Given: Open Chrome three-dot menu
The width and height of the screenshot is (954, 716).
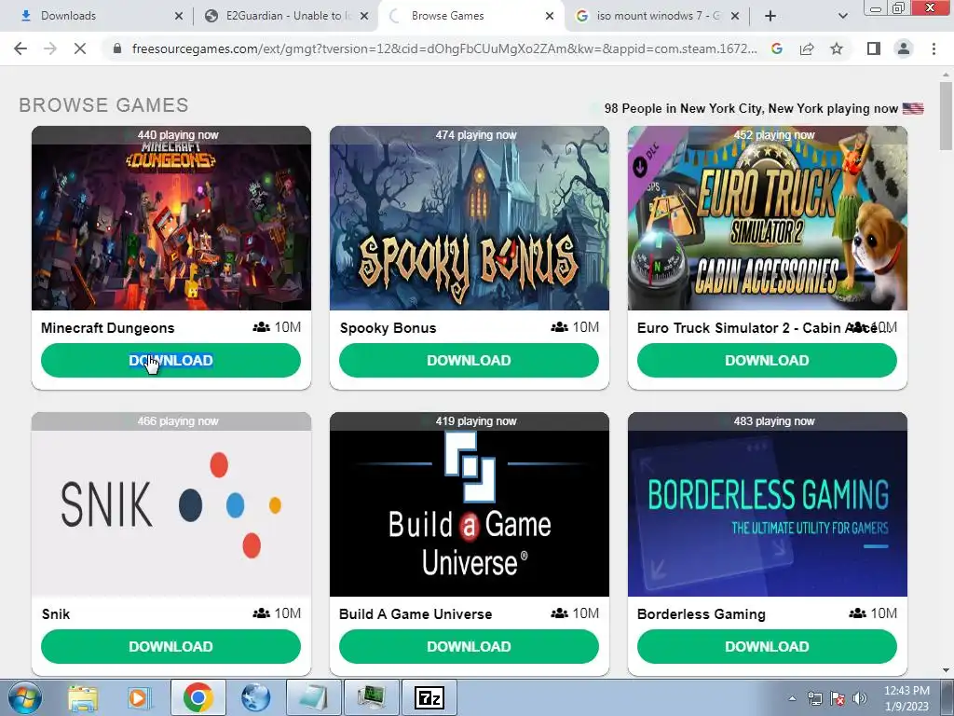Looking at the screenshot, I should pyautogui.click(x=934, y=48).
